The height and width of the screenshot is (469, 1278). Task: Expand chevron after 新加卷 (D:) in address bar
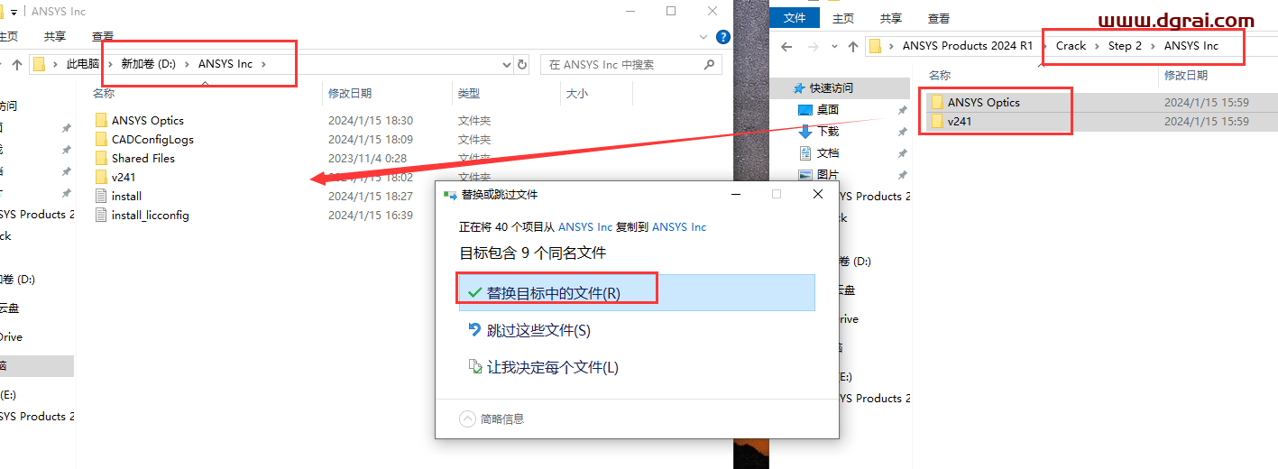[x=186, y=65]
